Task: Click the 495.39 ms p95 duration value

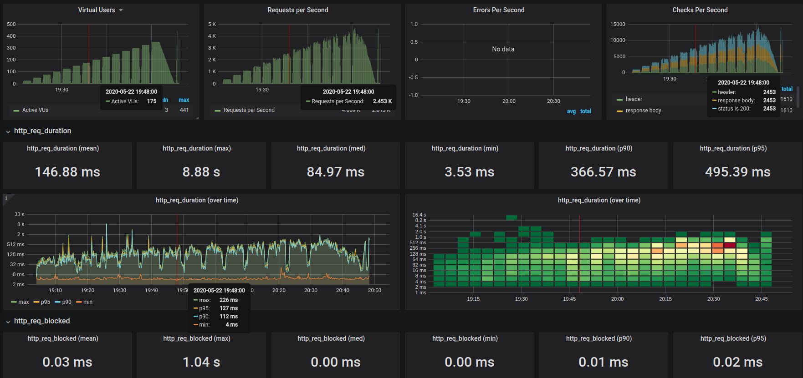Action: coord(738,172)
